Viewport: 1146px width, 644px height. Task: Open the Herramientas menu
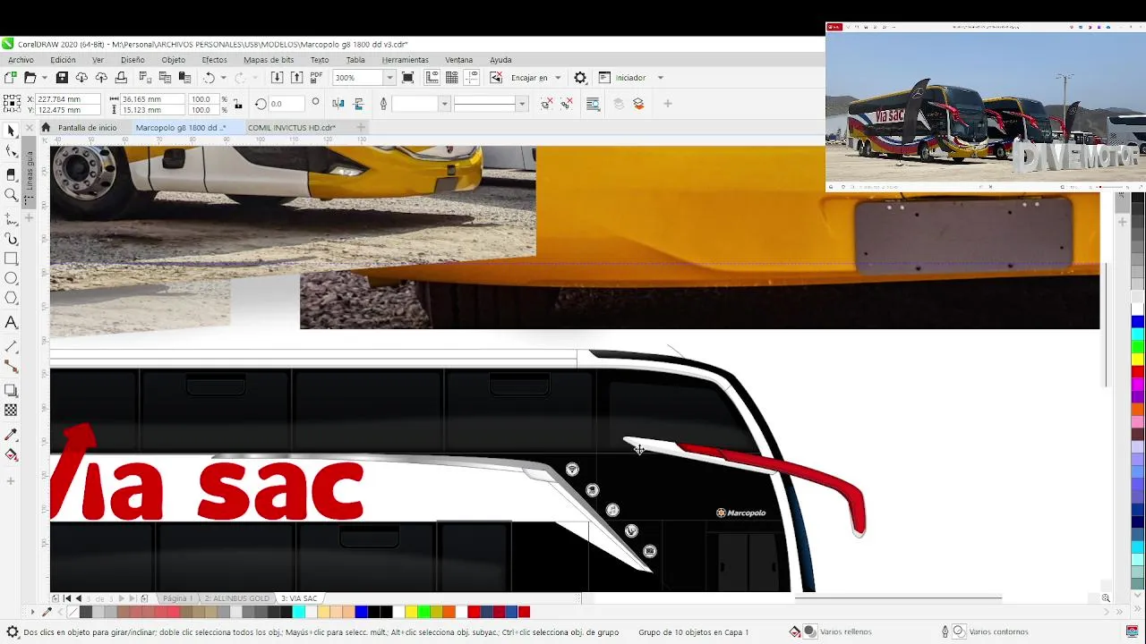pyautogui.click(x=405, y=60)
